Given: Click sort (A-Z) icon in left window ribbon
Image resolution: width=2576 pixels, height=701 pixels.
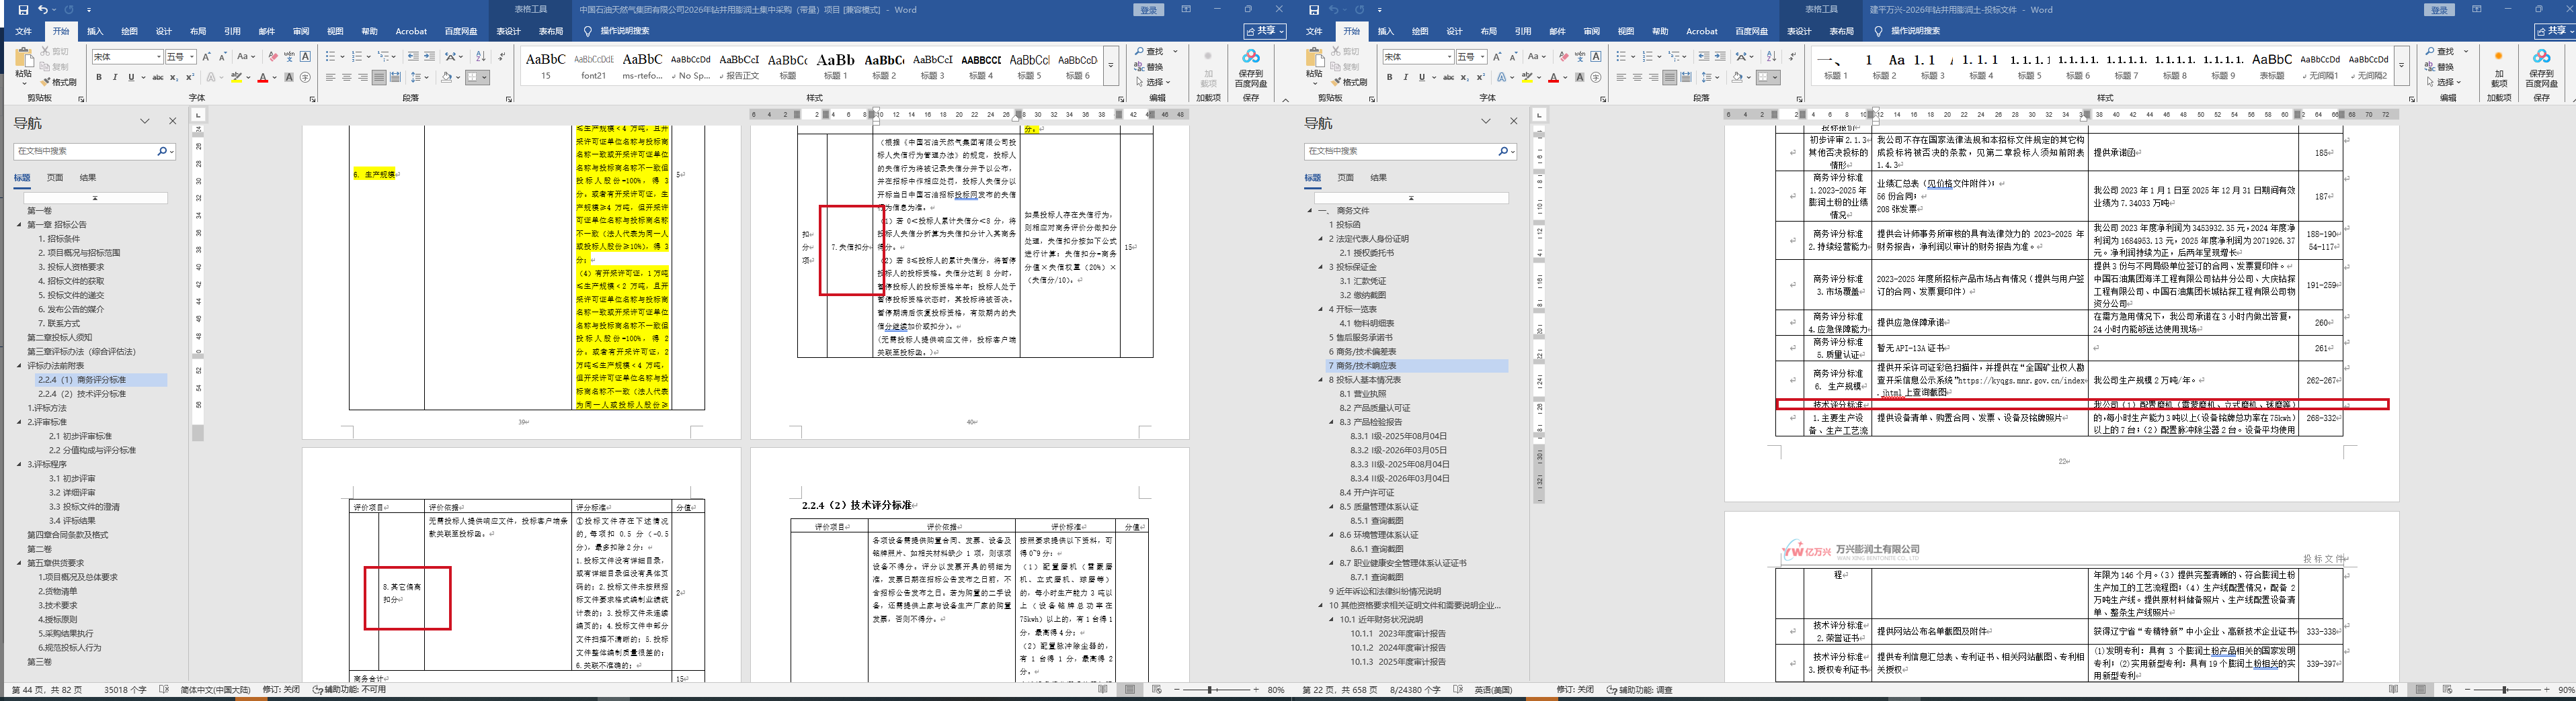Looking at the screenshot, I should (x=480, y=57).
